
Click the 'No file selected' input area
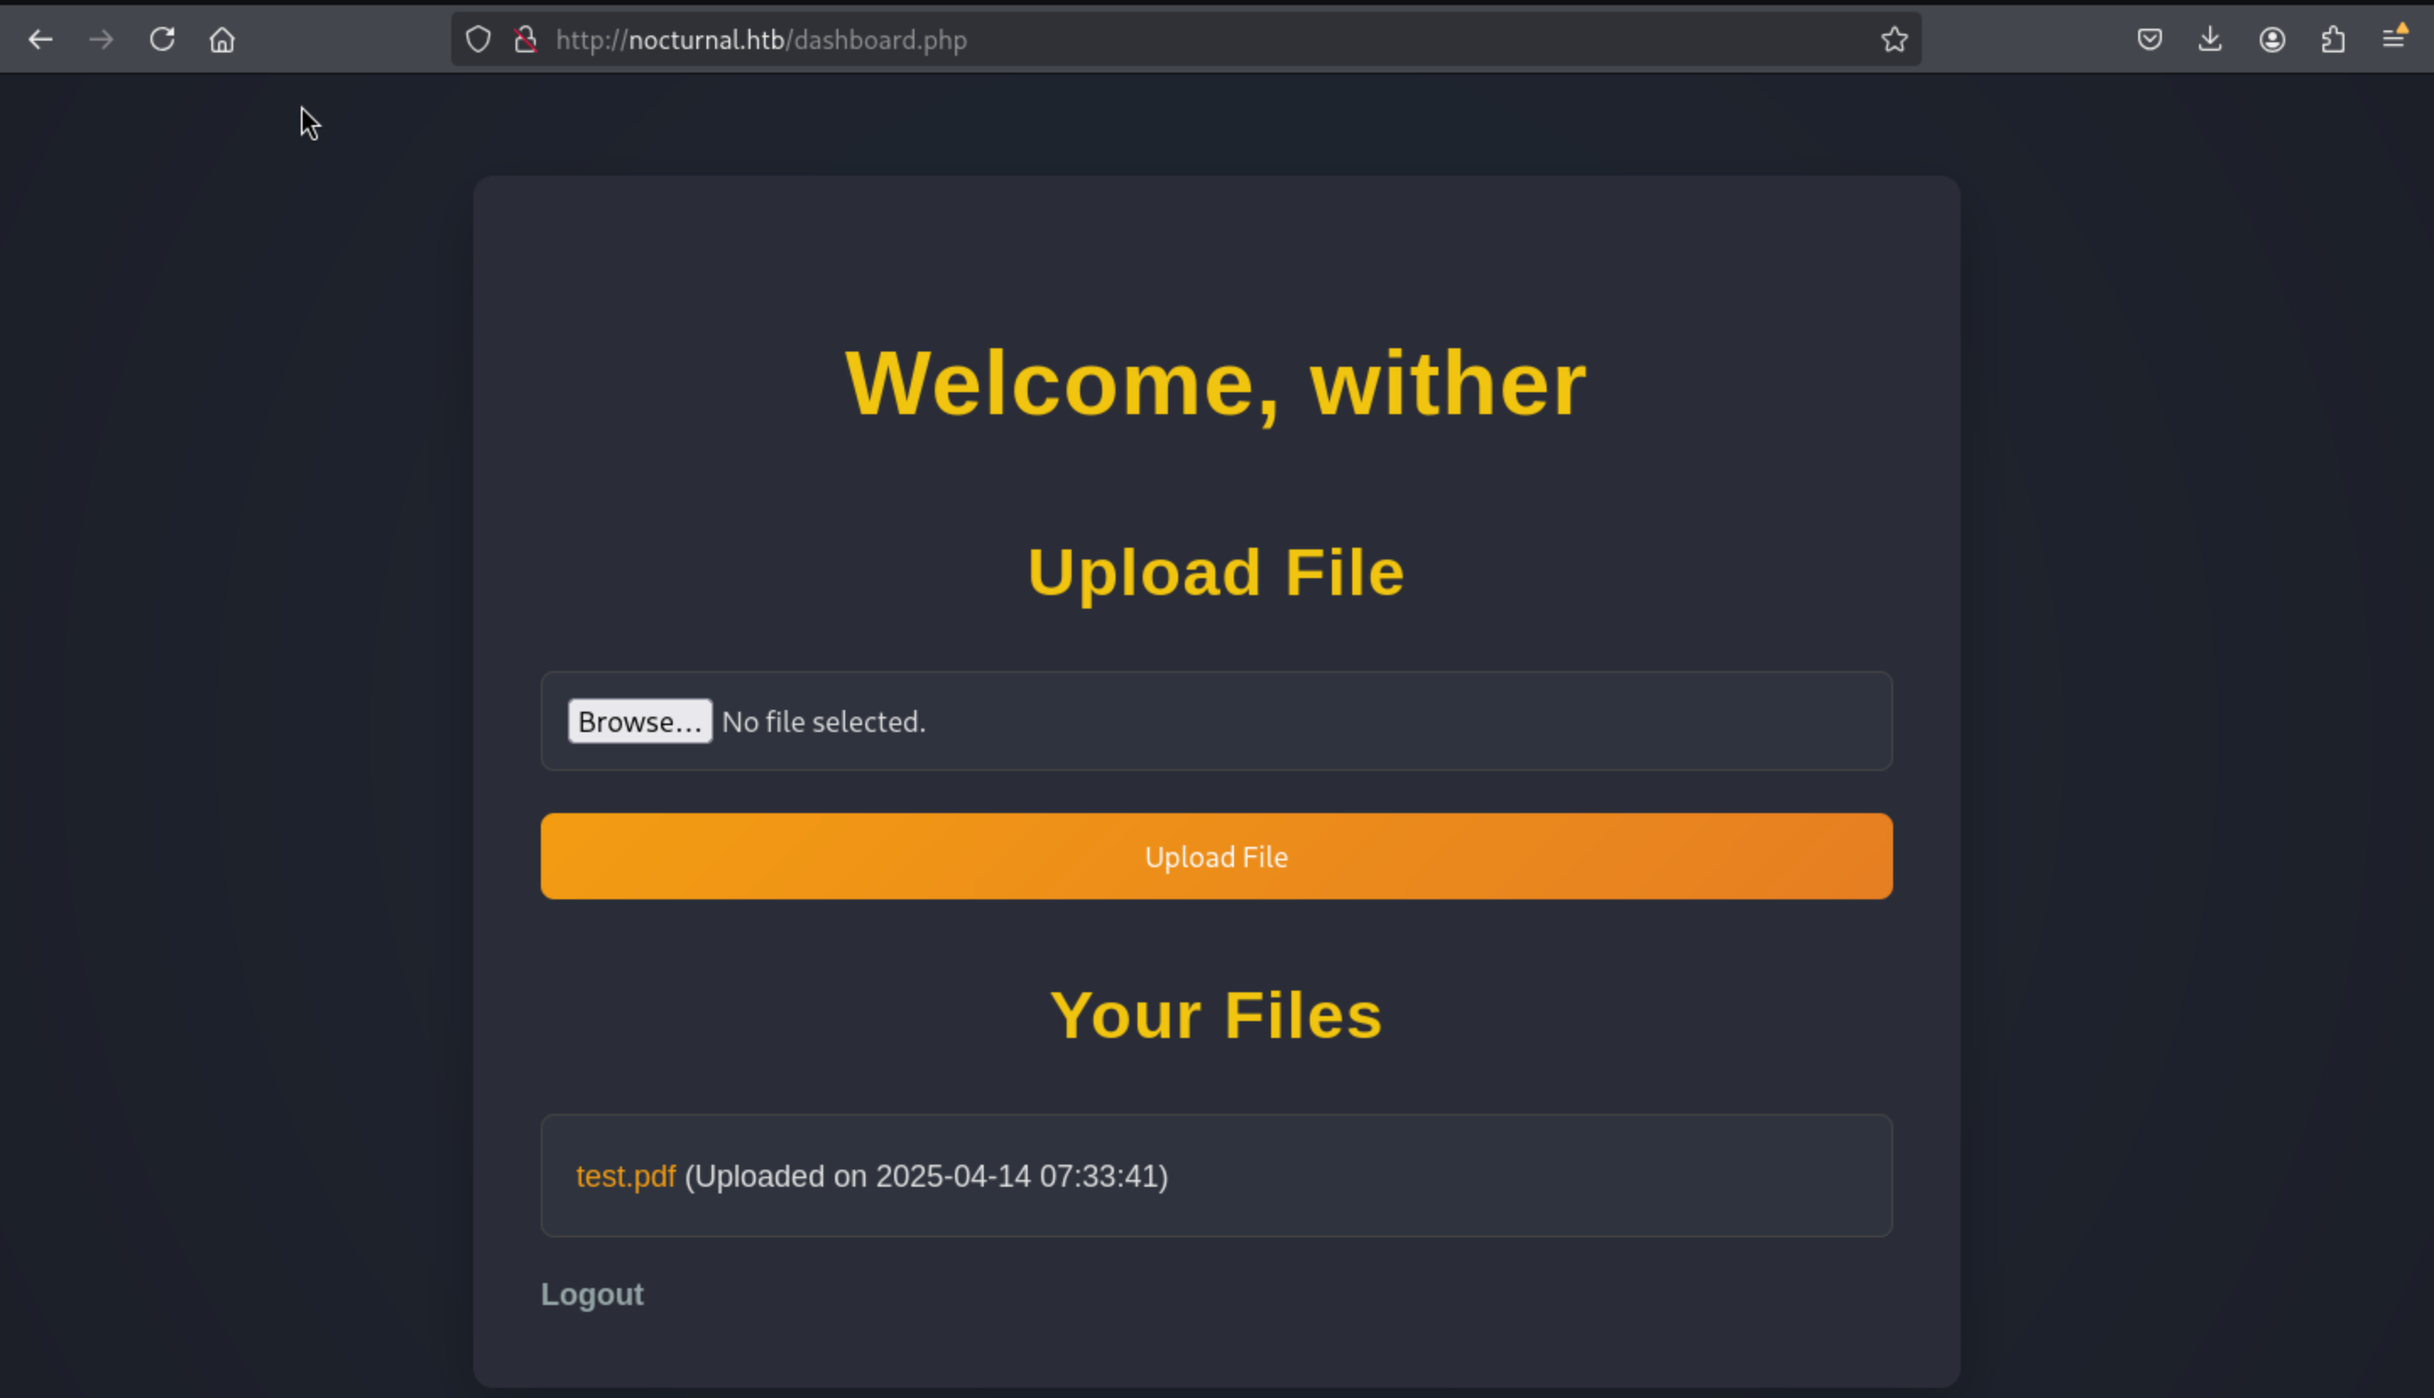click(x=822, y=722)
